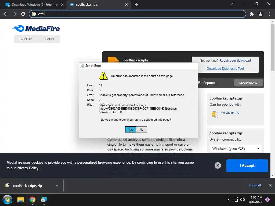Click No in Script Error dialog
The height and width of the screenshot is (206, 275).
[x=142, y=130]
